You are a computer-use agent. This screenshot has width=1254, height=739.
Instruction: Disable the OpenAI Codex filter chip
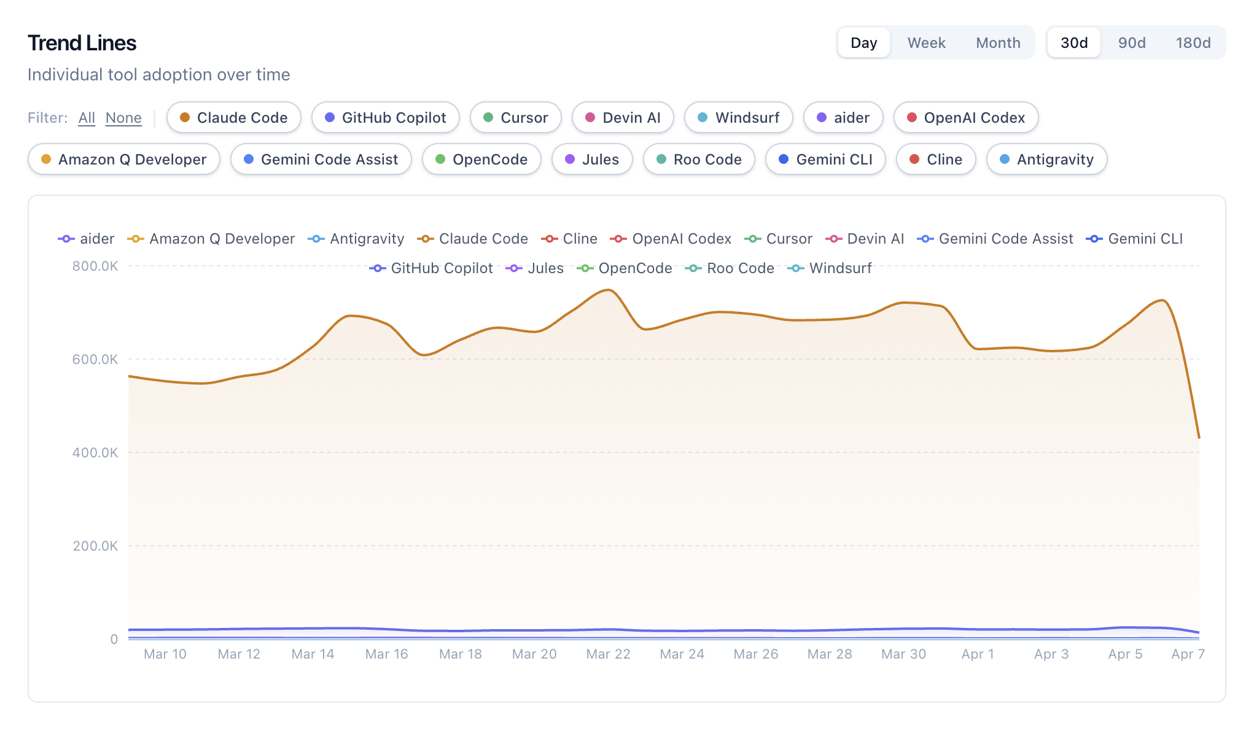click(x=966, y=117)
